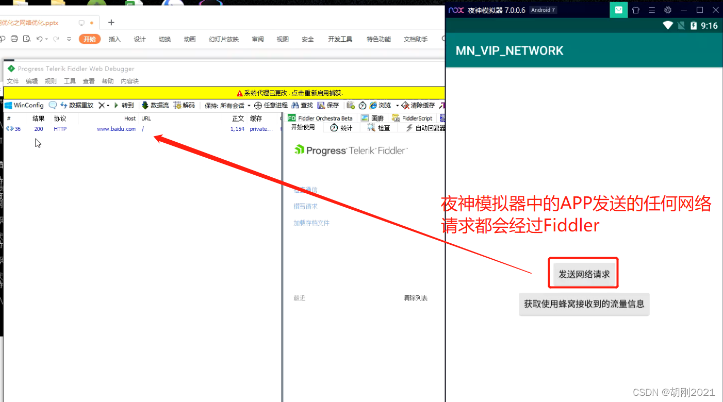Viewport: 723px width, 402px height.
Task: Click the comment speech bubble icon in Fiddler
Action: click(x=53, y=105)
